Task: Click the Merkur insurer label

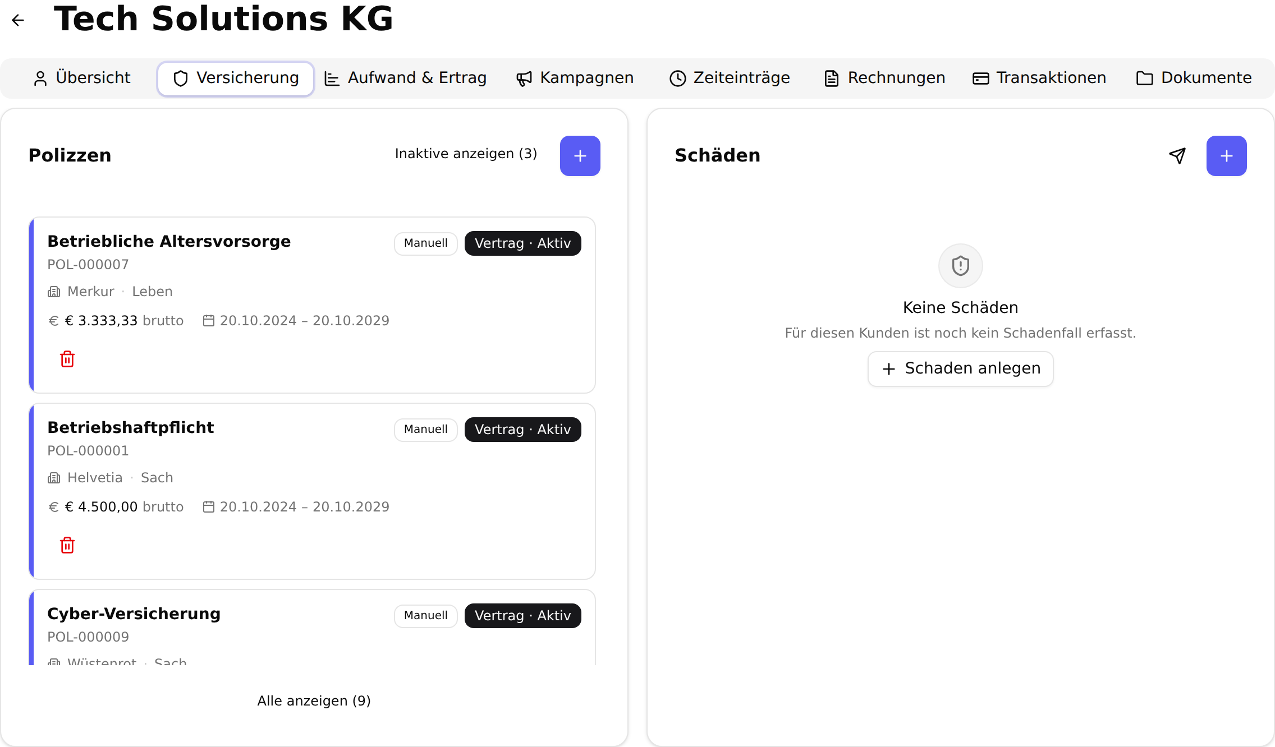Action: coord(90,292)
